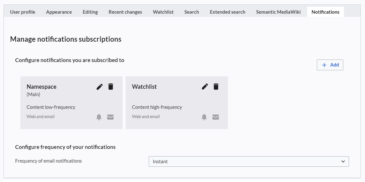Edit the Watchlist subscription with pencil icon
Screen dimensions: 365x182
(x=205, y=87)
